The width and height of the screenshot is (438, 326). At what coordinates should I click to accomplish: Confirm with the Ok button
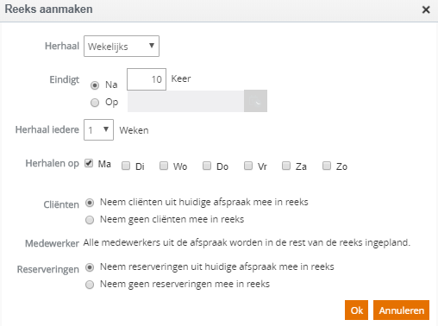(x=356, y=310)
